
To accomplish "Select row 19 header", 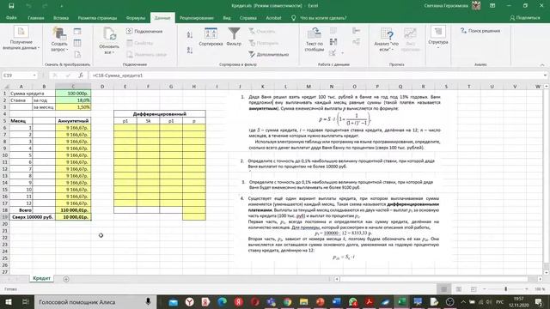I will click(4, 217).
